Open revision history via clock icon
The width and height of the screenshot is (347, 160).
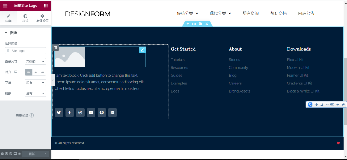click(10, 154)
